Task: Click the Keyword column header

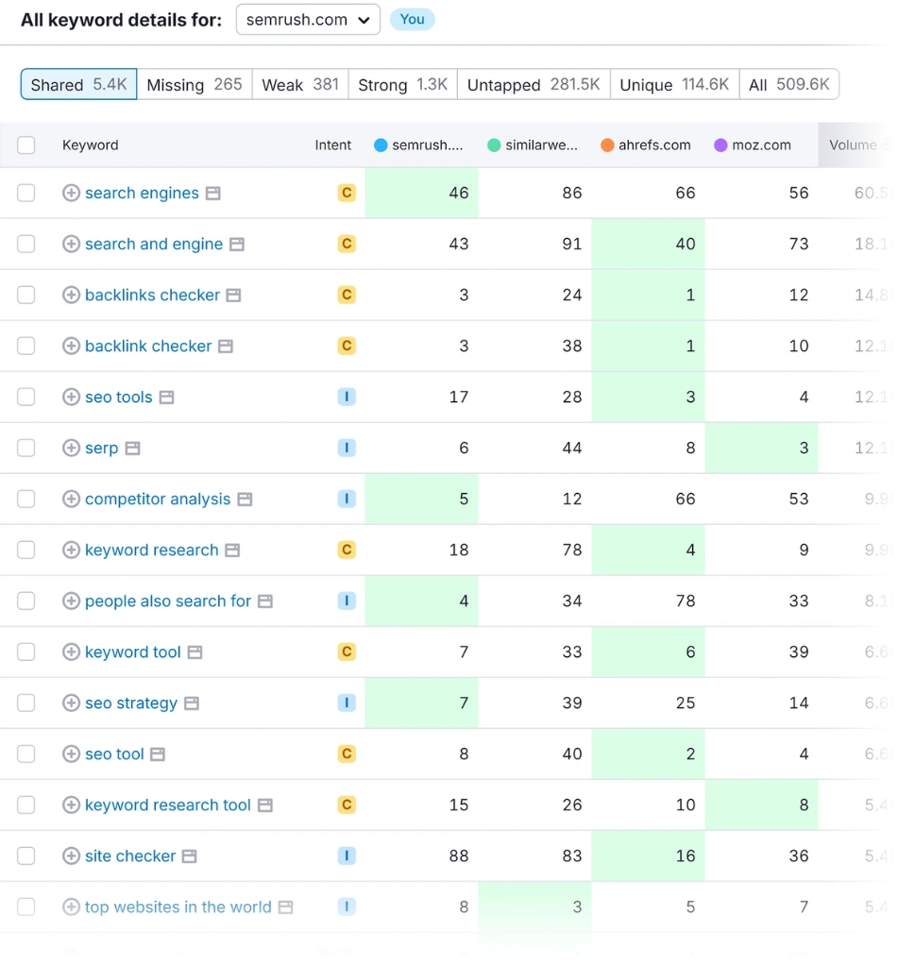Action: click(90, 145)
